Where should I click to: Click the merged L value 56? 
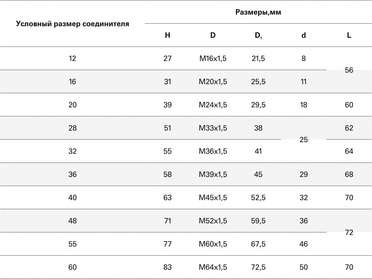(349, 70)
